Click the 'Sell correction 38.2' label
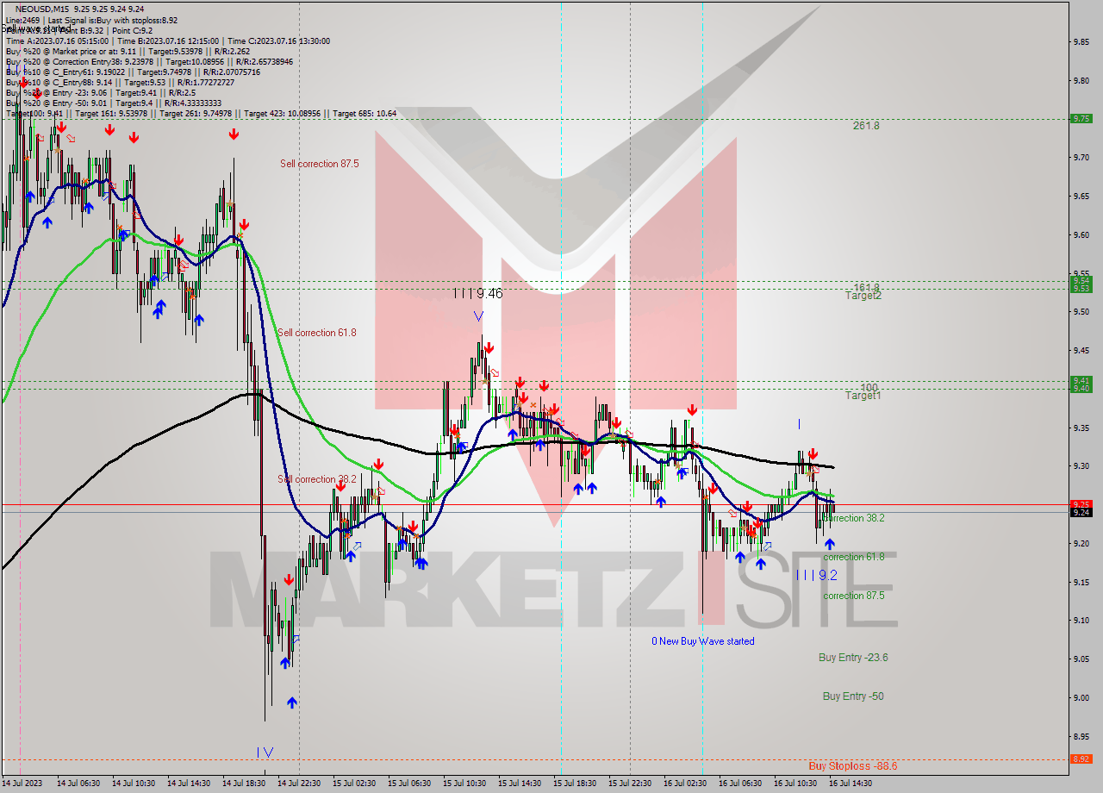 pos(317,479)
